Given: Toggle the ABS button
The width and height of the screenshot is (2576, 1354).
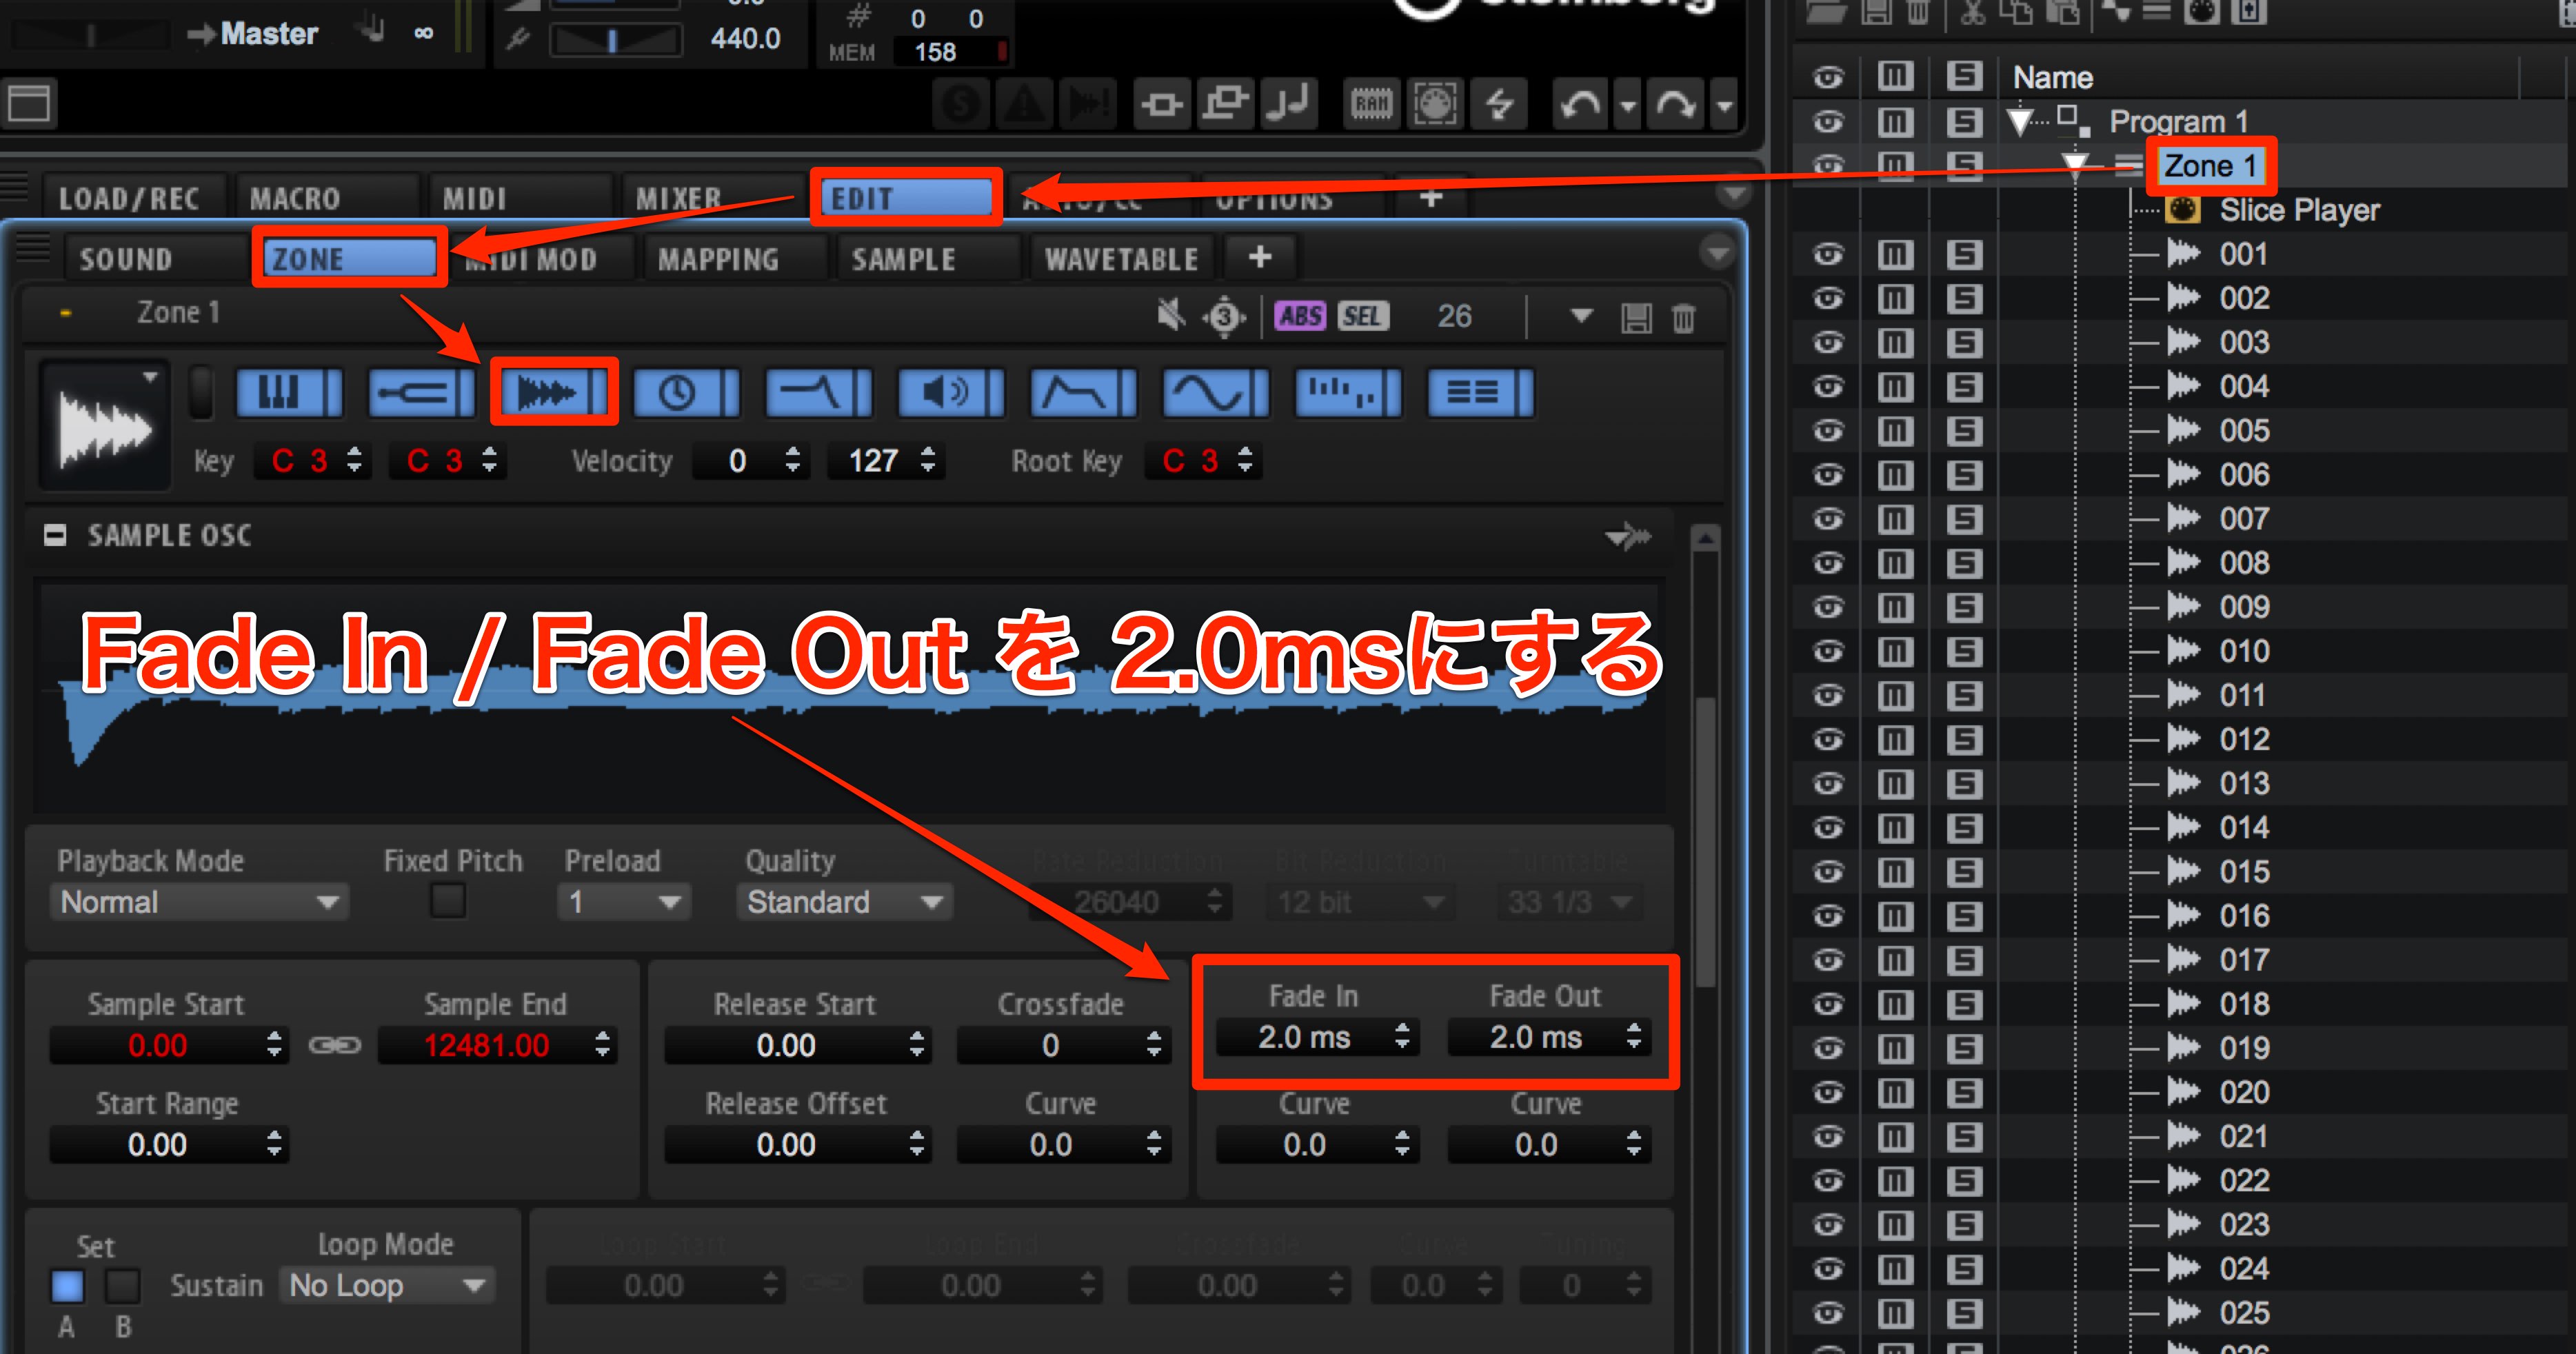Looking at the screenshot, I should pyautogui.click(x=1300, y=317).
